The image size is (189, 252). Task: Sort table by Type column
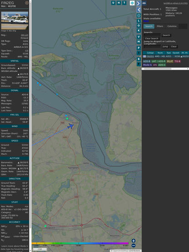pos(169,53)
